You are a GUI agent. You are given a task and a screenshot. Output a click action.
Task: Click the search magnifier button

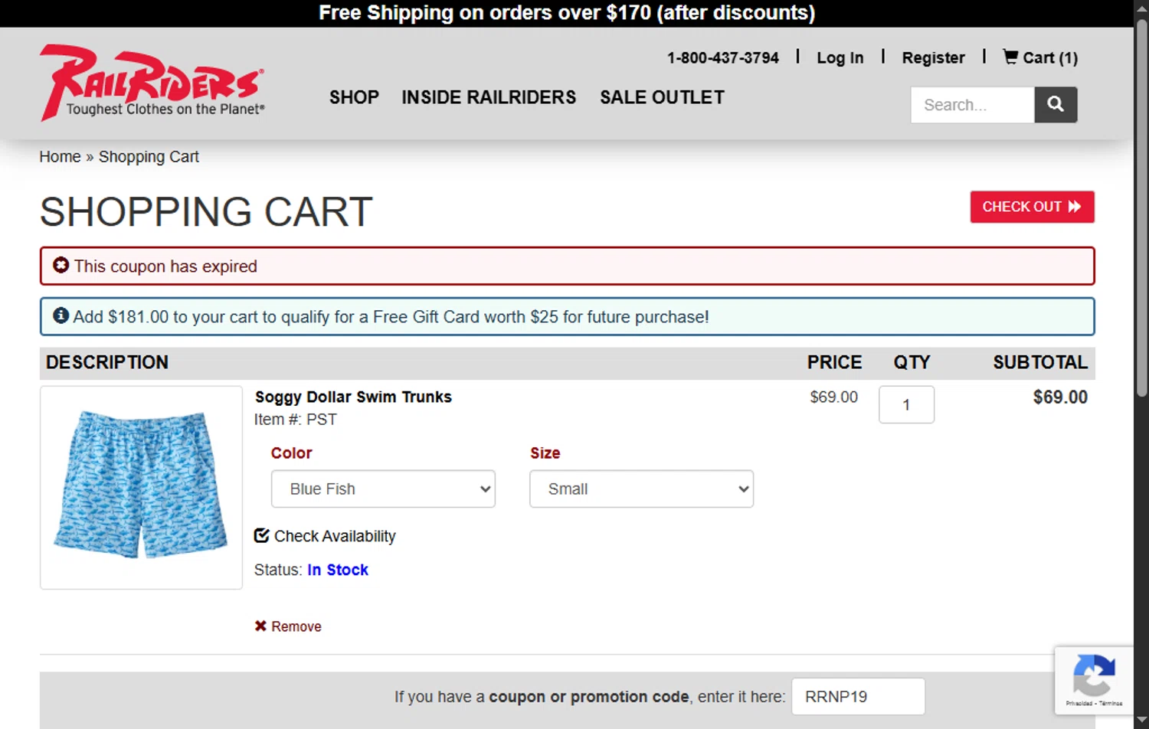1056,104
